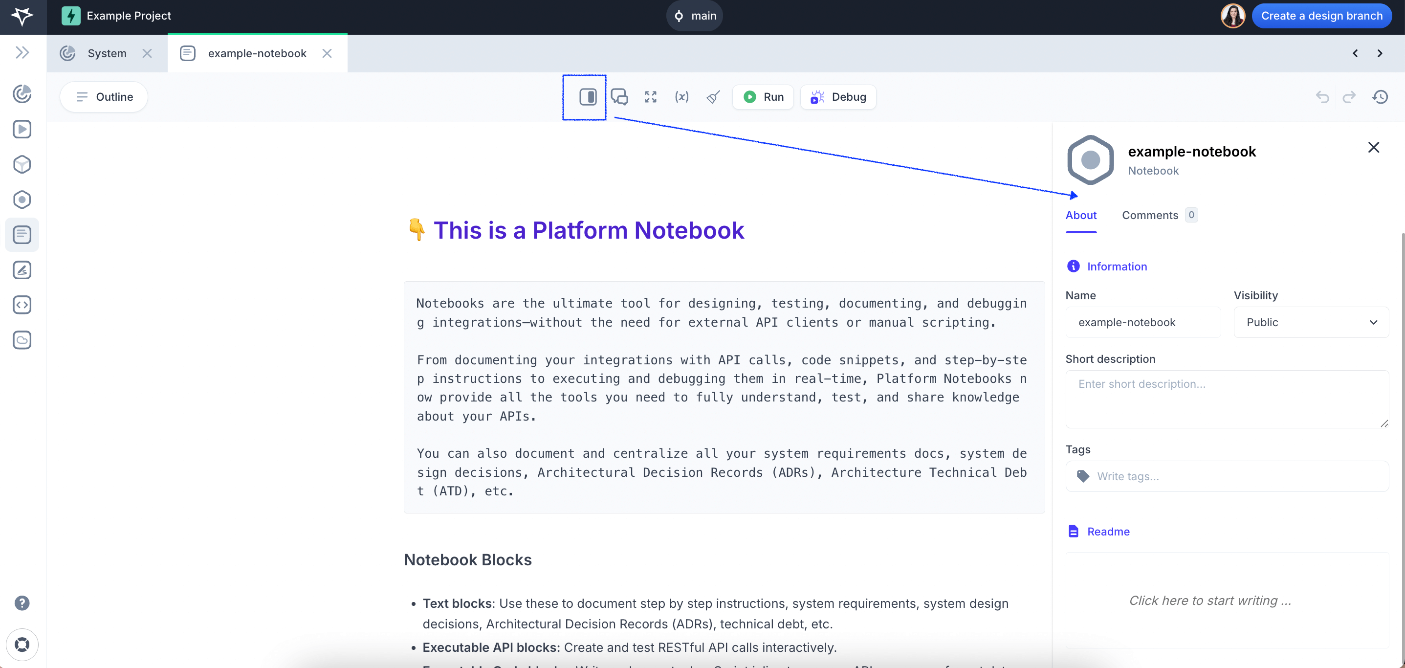Image resolution: width=1405 pixels, height=668 pixels.
Task: Toggle the details side panel icon
Action: pyautogui.click(x=588, y=97)
